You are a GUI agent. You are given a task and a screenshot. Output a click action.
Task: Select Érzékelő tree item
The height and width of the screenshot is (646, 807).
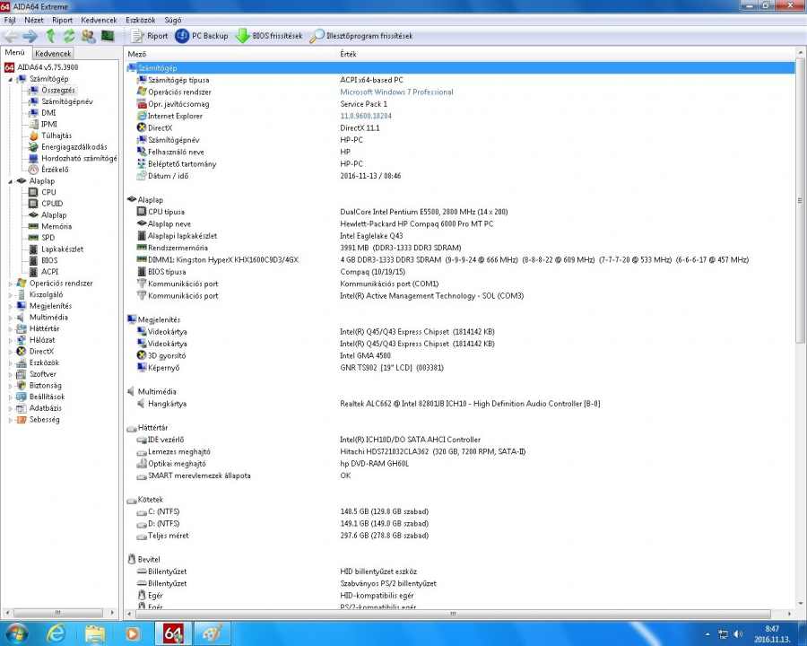click(x=55, y=170)
